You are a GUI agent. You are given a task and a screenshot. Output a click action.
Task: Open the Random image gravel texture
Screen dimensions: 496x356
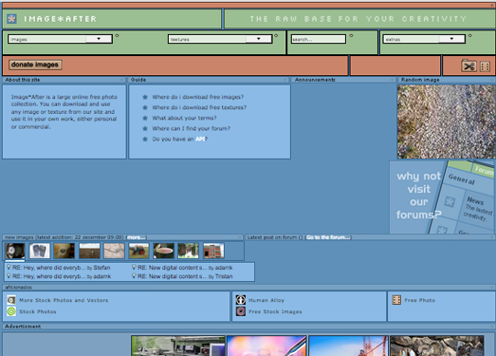click(446, 122)
